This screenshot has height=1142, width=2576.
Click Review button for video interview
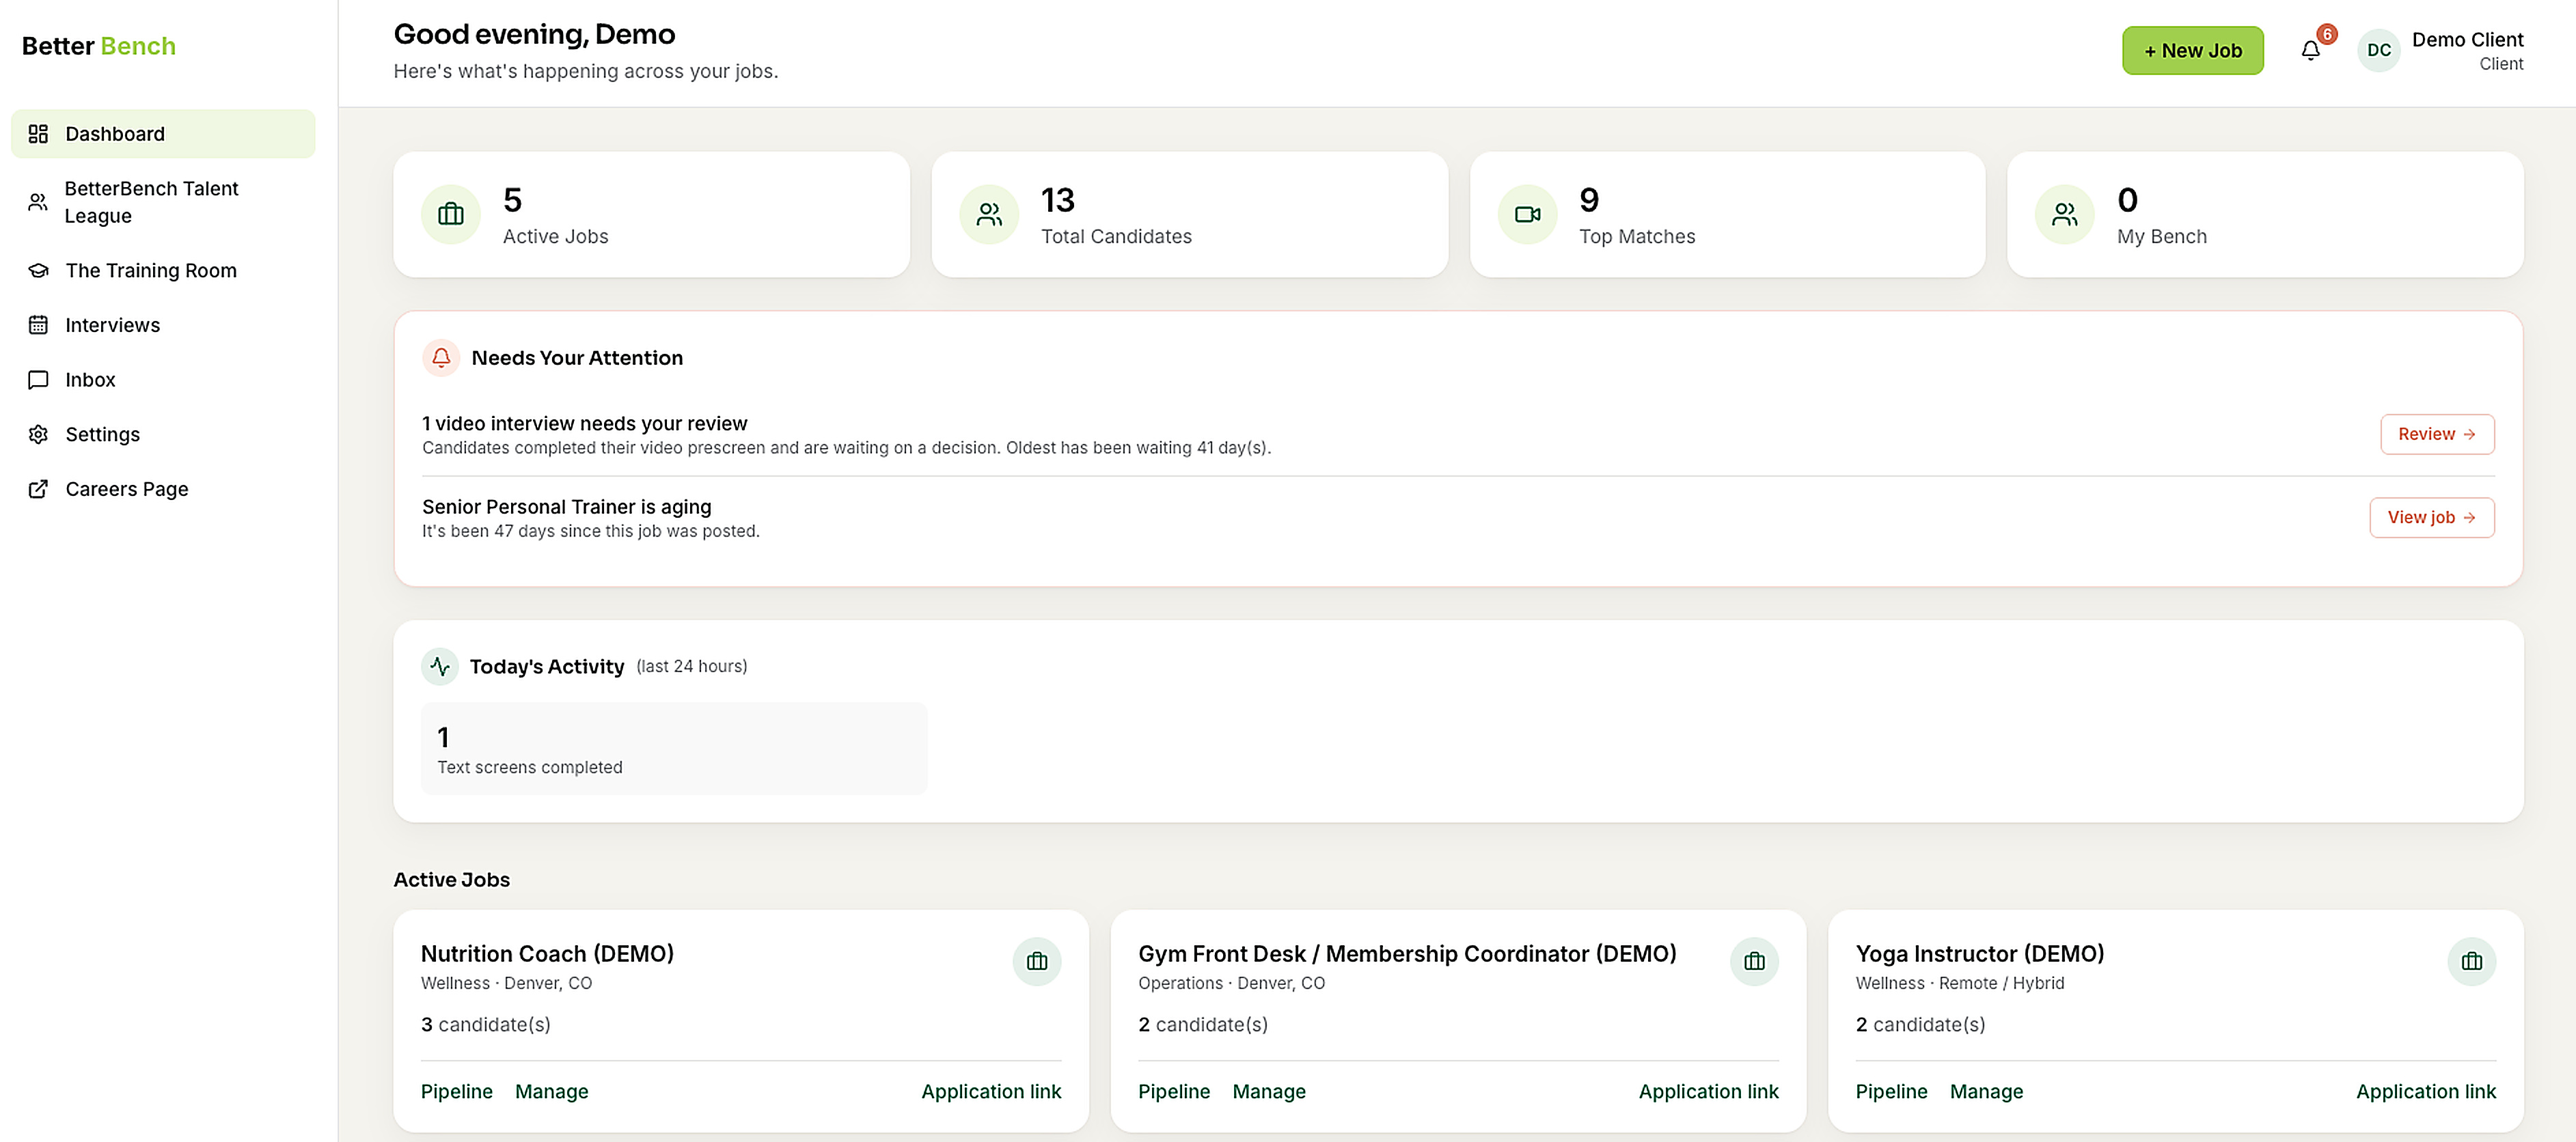(x=2436, y=434)
